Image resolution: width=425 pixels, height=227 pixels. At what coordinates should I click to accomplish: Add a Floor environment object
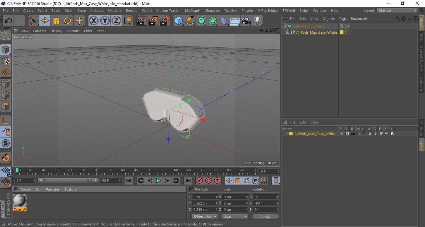[235, 21]
